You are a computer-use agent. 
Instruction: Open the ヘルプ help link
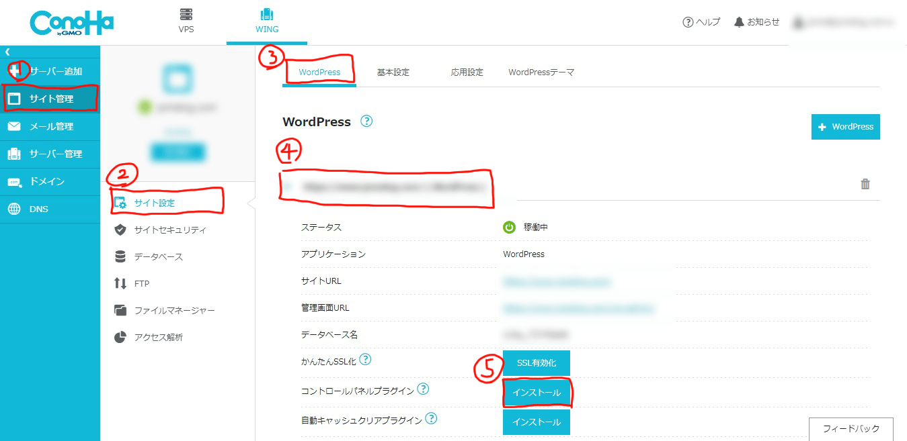tap(701, 22)
